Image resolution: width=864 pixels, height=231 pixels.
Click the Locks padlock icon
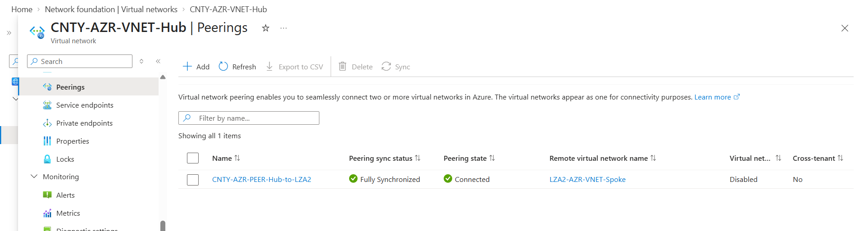(47, 159)
